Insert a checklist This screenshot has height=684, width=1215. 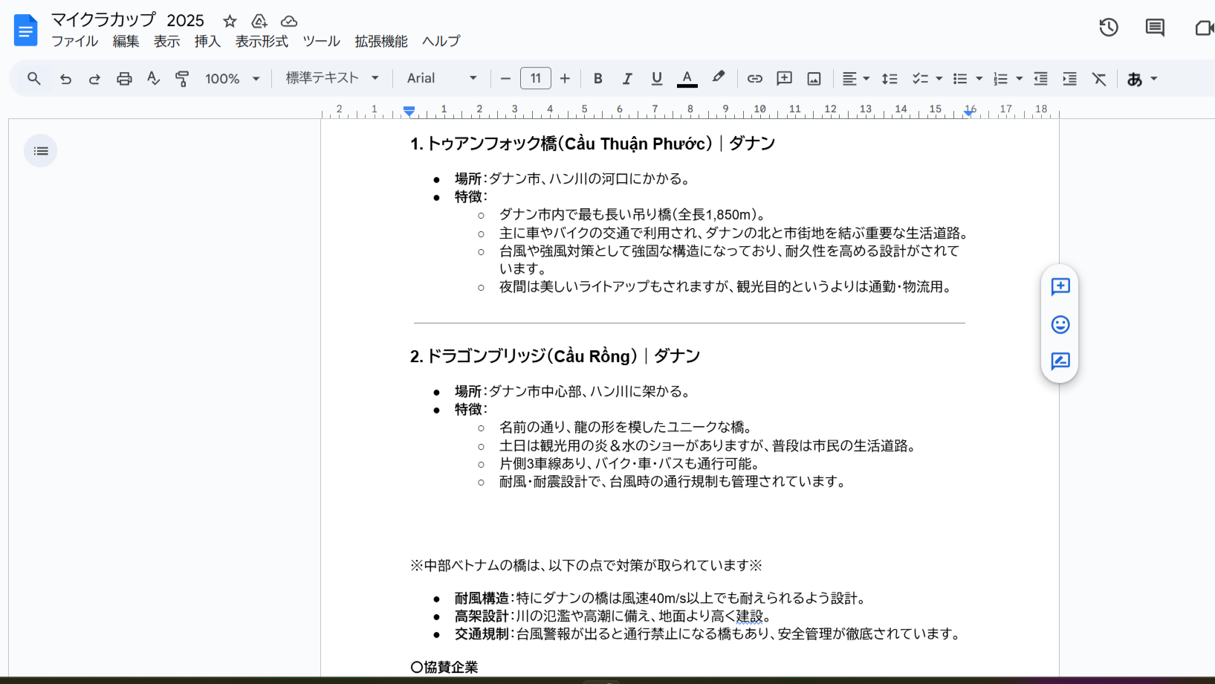pos(920,78)
